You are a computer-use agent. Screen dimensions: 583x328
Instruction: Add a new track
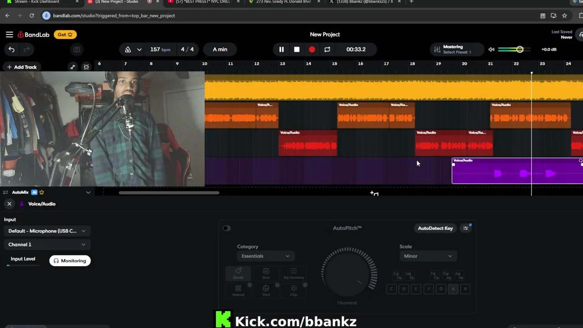point(21,67)
